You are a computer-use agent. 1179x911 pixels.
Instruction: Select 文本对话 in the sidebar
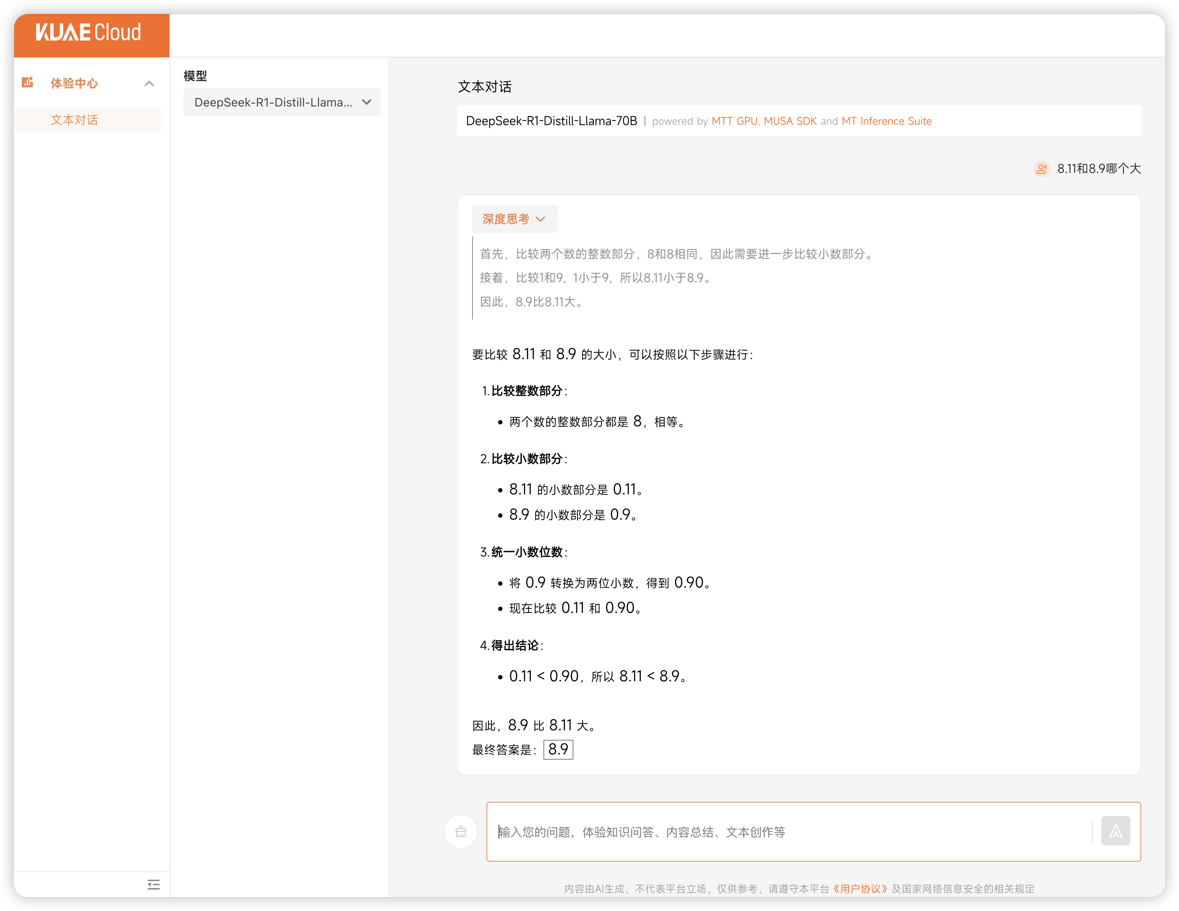(x=89, y=120)
